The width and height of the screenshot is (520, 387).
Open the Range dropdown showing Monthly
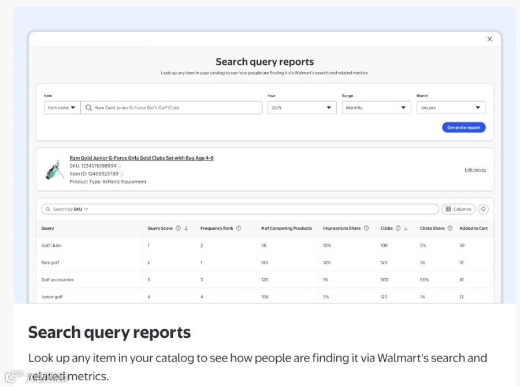pyautogui.click(x=376, y=108)
